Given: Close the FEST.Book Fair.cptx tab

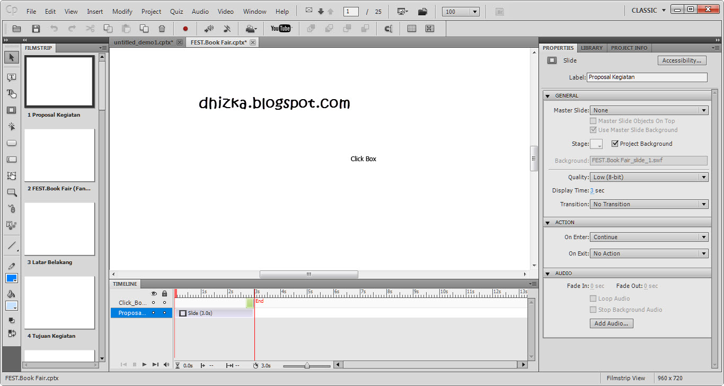Looking at the screenshot, I should coord(253,42).
